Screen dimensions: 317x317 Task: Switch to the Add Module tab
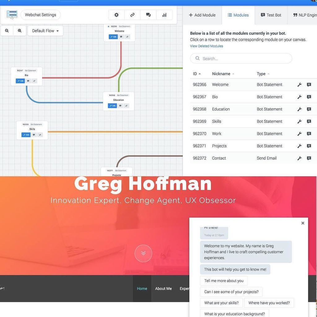(x=202, y=15)
